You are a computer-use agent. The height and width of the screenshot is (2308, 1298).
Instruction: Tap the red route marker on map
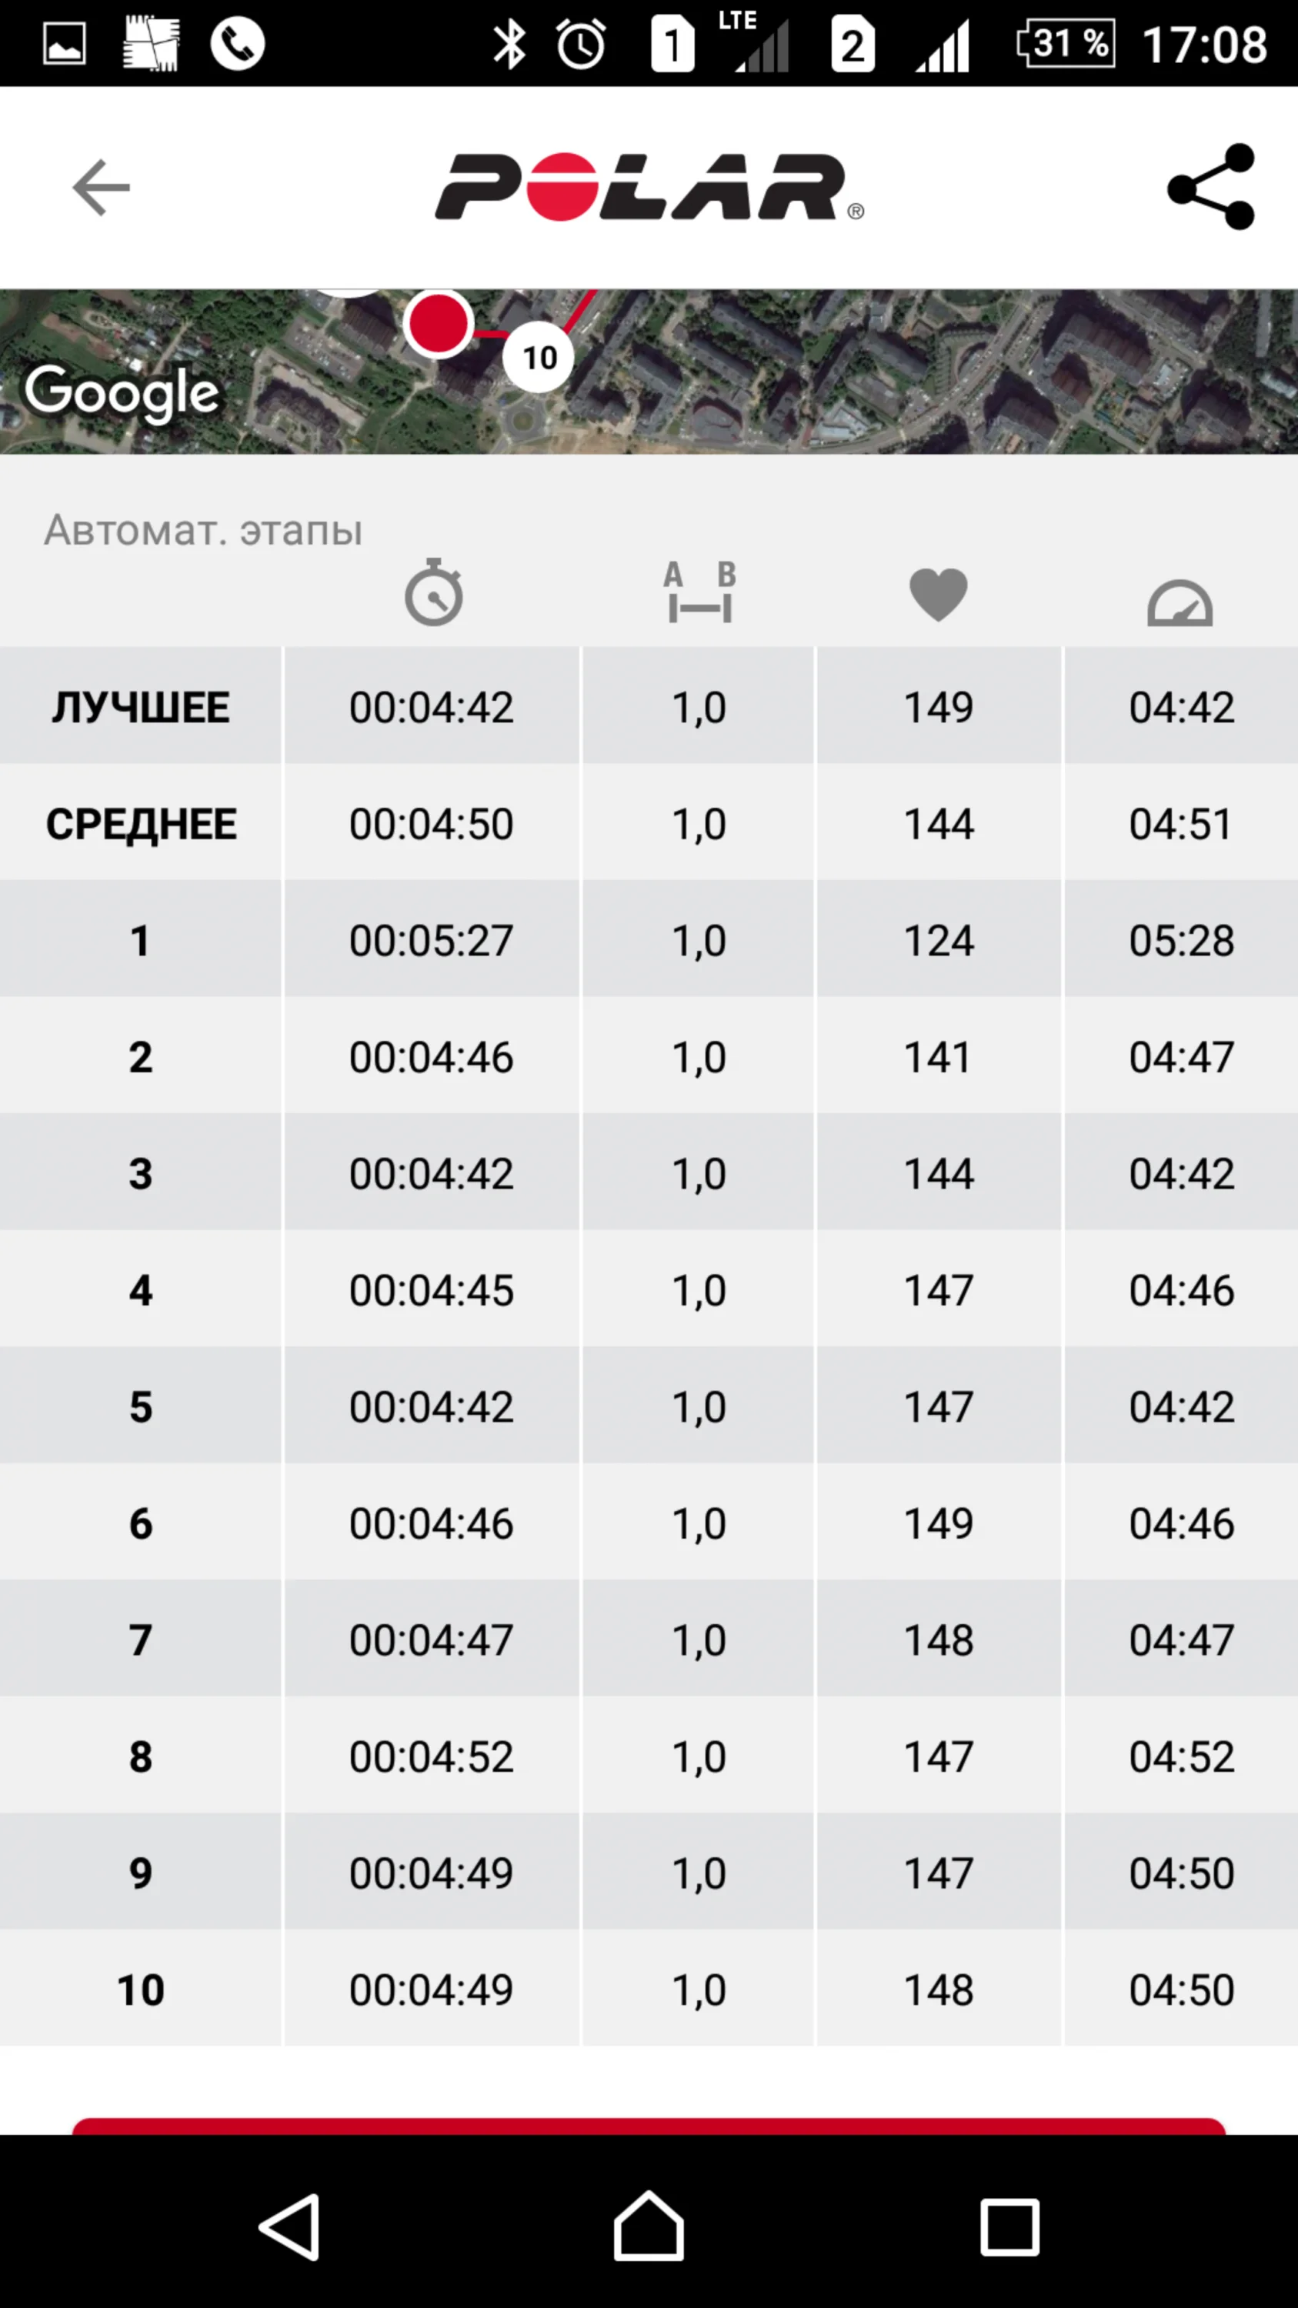(x=438, y=322)
